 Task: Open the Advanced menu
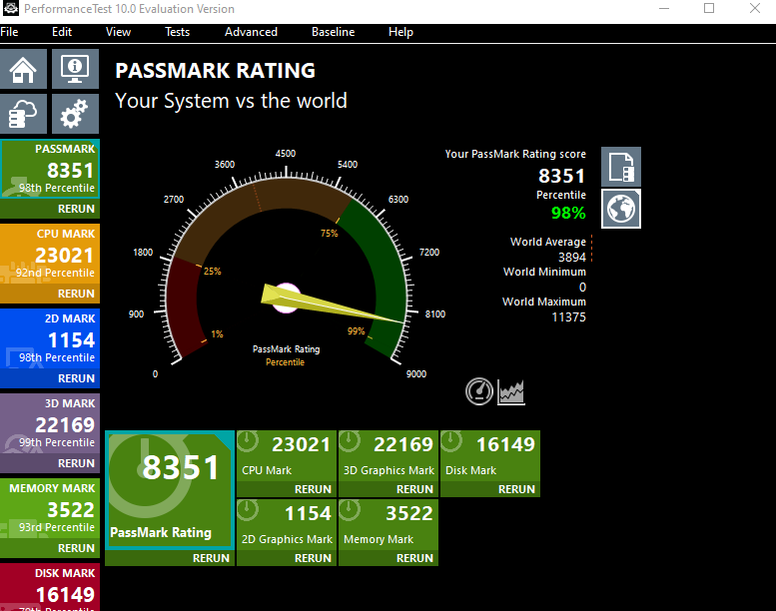(251, 32)
